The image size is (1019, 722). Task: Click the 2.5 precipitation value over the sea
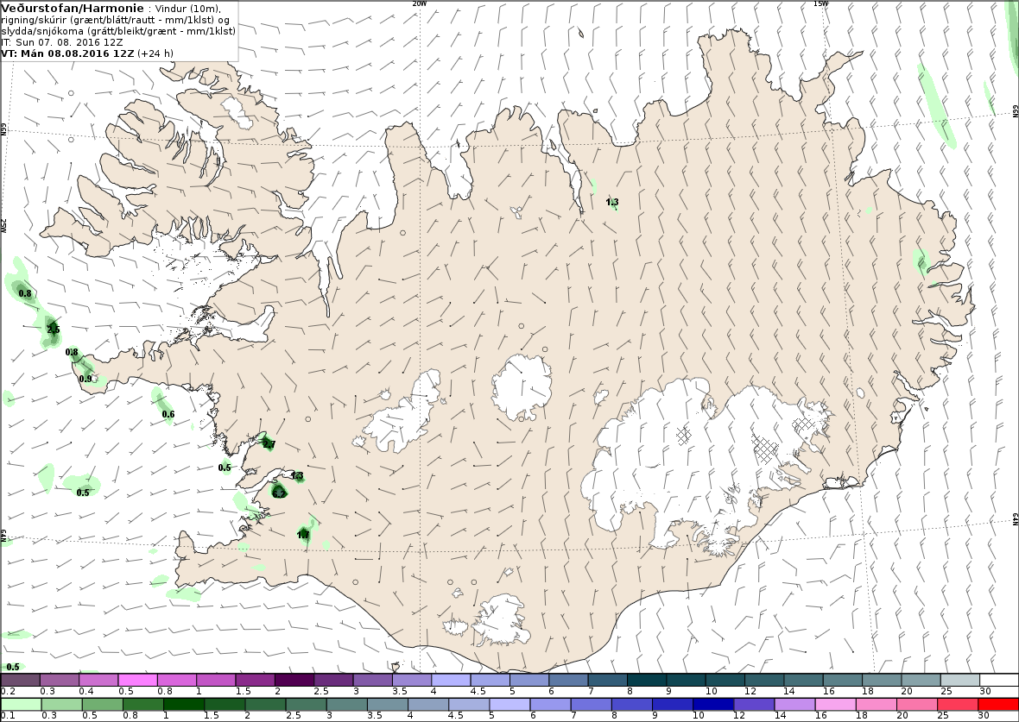point(54,330)
